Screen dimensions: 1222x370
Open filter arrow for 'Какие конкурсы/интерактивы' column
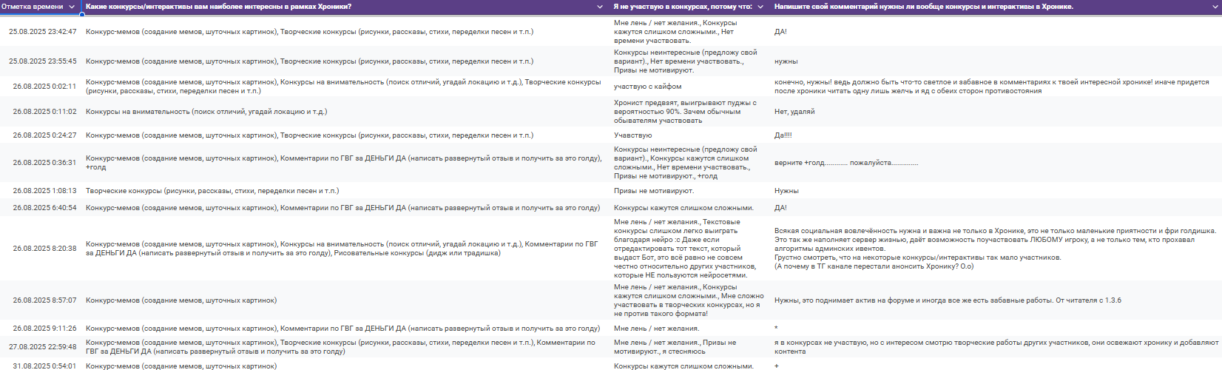tap(600, 7)
